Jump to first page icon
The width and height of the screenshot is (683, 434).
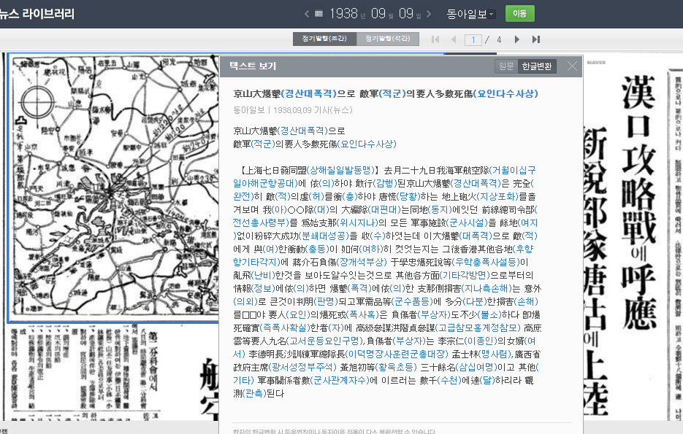(435, 39)
